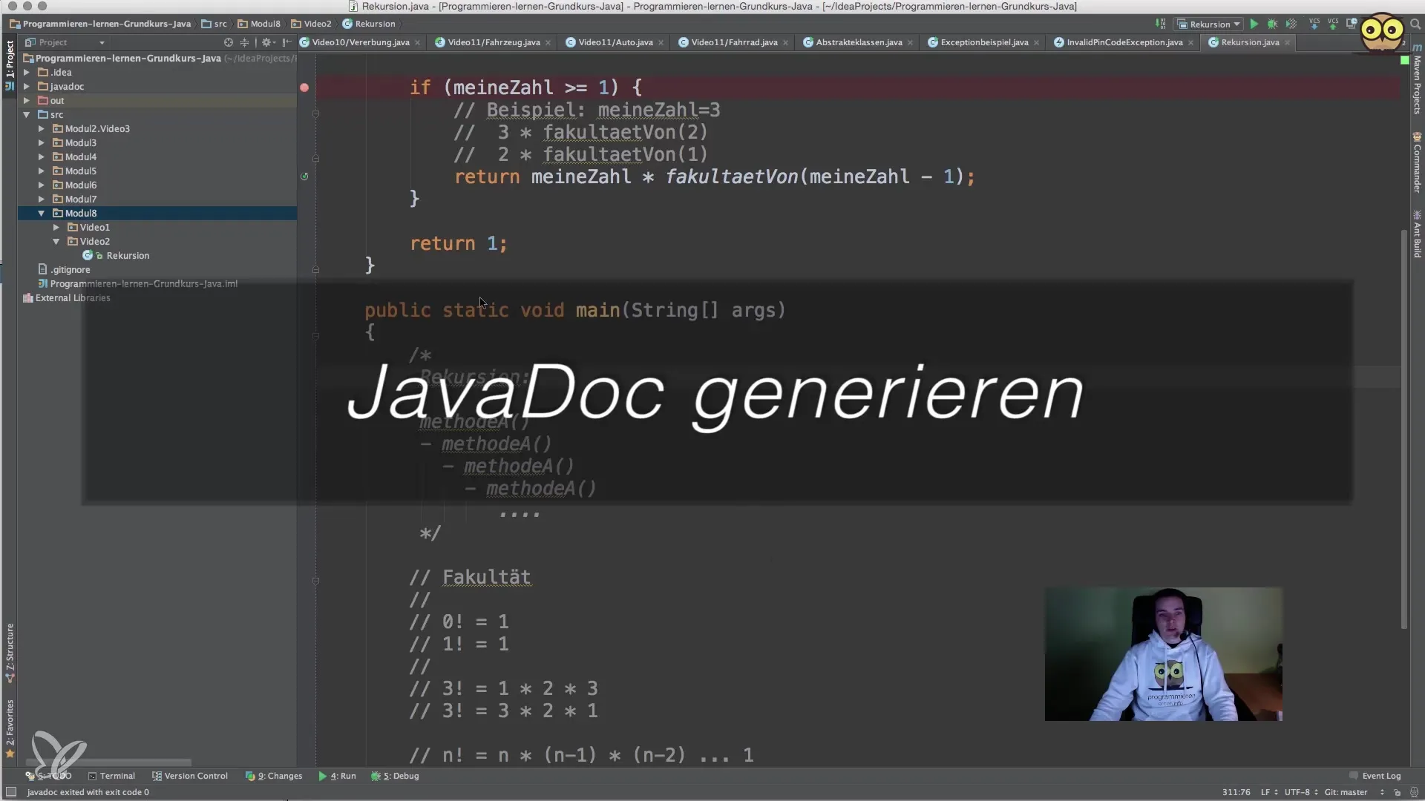The height and width of the screenshot is (801, 1425).
Task: Switch to the Abstrakteklassen.java tab
Action: tap(859, 42)
